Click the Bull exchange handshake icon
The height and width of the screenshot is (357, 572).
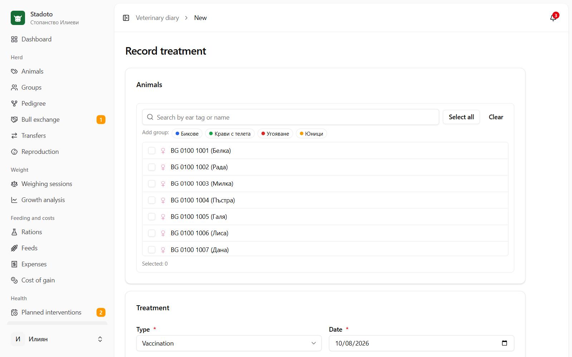point(14,120)
